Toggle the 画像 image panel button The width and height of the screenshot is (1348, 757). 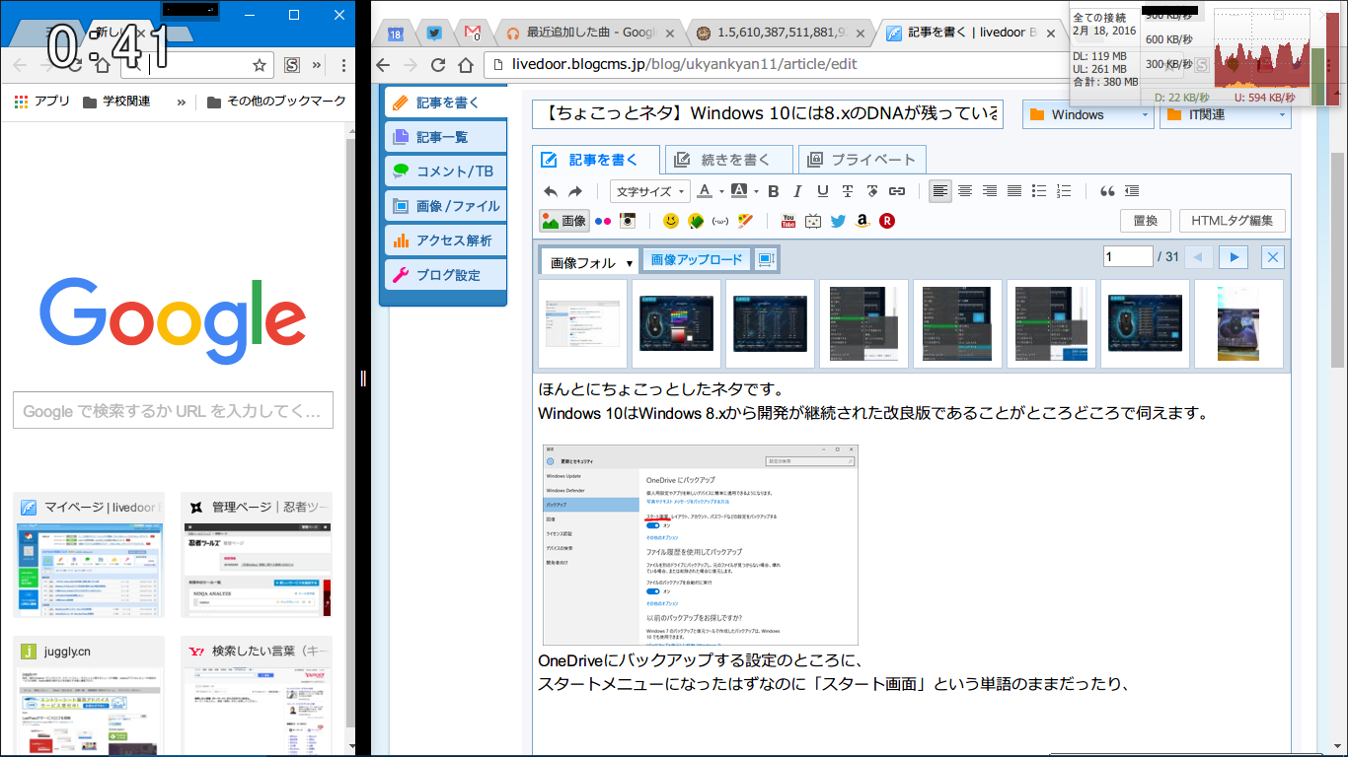click(564, 221)
